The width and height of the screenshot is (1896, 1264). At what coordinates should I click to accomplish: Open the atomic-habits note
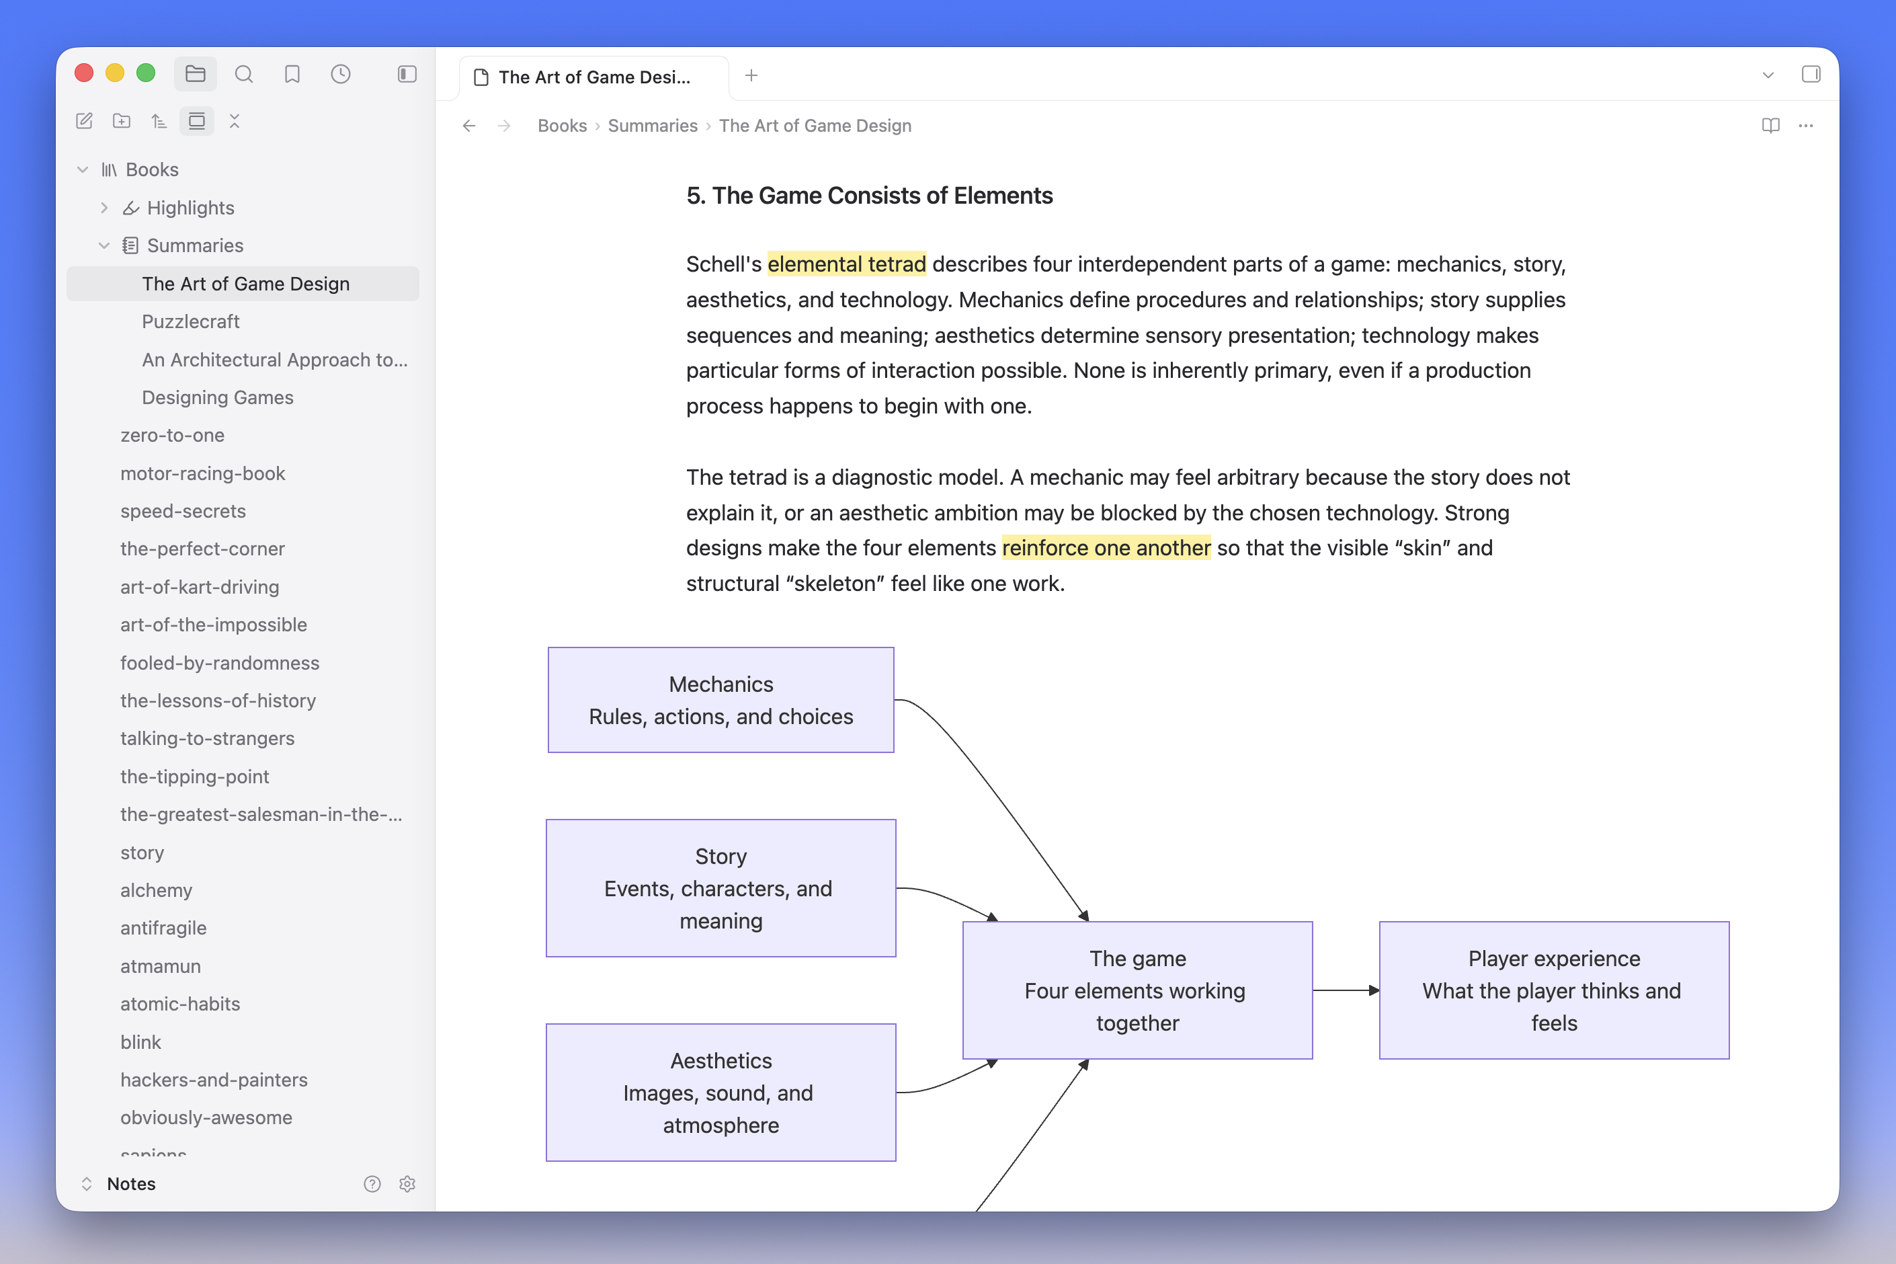243,1004
